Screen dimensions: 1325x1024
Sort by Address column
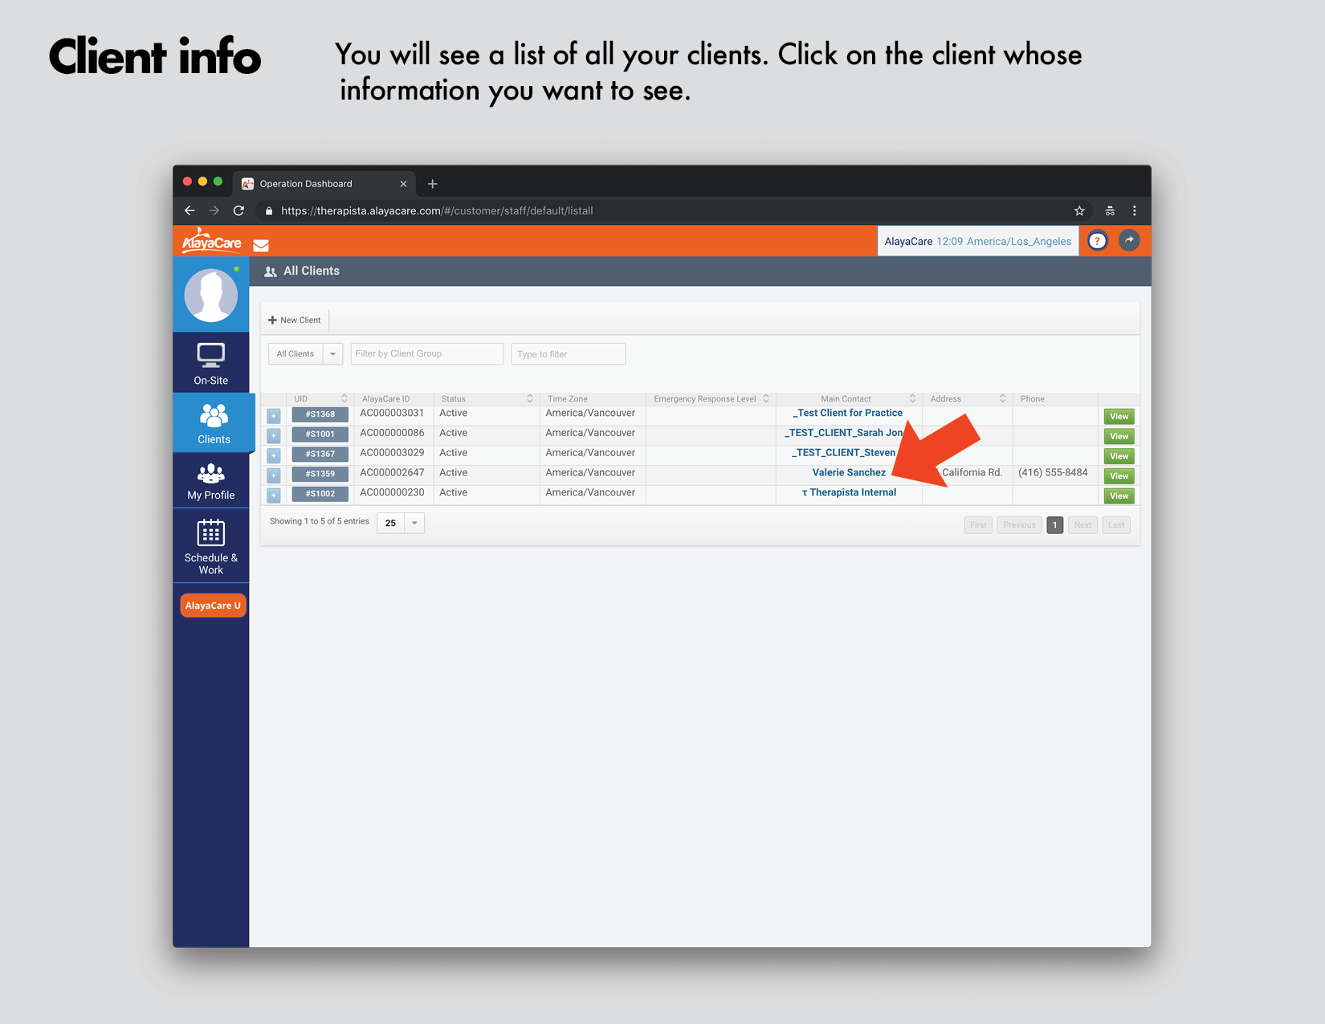pyautogui.click(x=967, y=398)
